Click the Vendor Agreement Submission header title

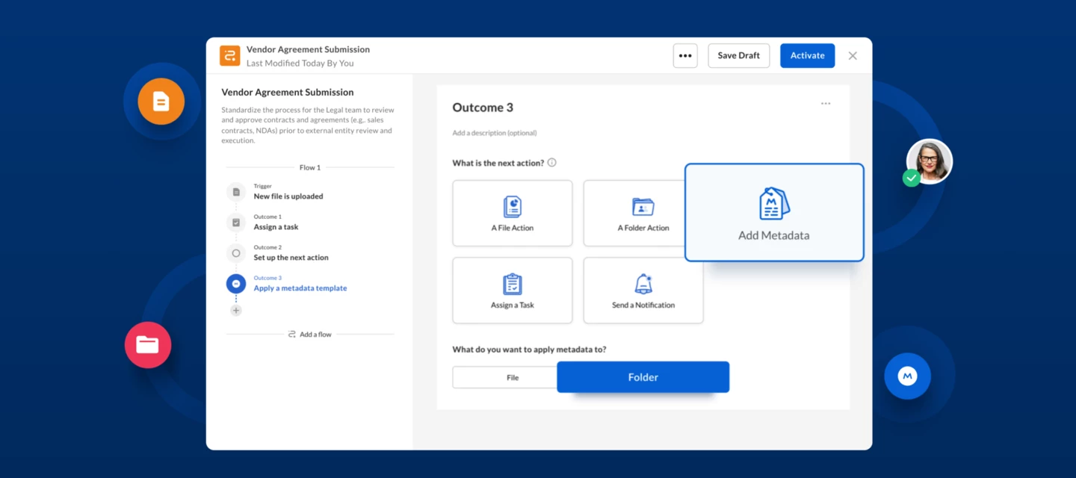point(308,49)
